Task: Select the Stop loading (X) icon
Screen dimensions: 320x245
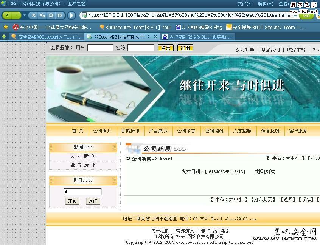Action: tap(33, 16)
